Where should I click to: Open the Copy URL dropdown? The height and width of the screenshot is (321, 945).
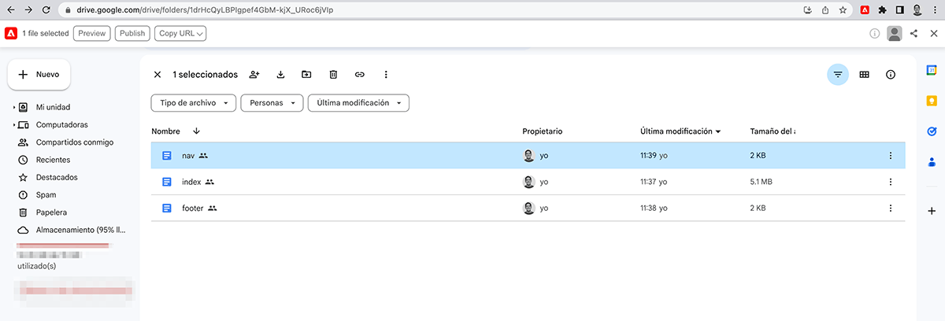pos(180,33)
